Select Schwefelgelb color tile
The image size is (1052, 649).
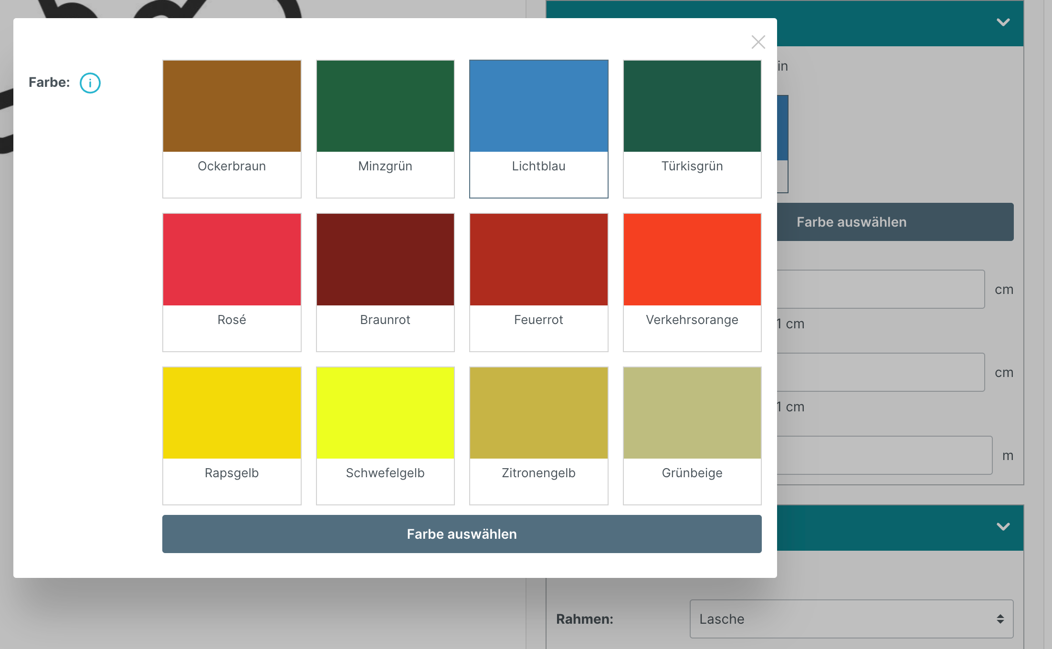pyautogui.click(x=385, y=435)
